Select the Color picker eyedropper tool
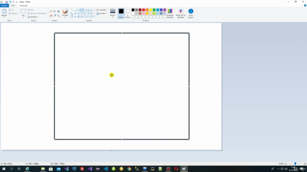The height and width of the screenshot is (172, 307). coord(55,16)
